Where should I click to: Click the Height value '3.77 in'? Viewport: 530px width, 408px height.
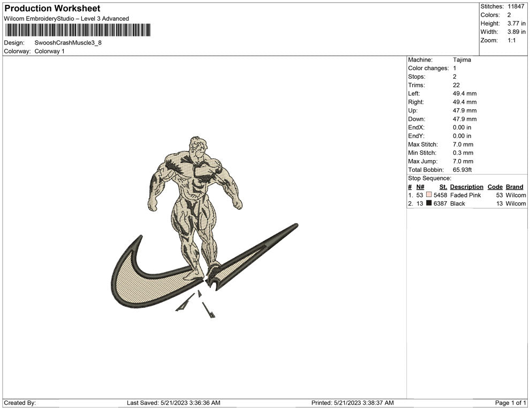[516, 24]
